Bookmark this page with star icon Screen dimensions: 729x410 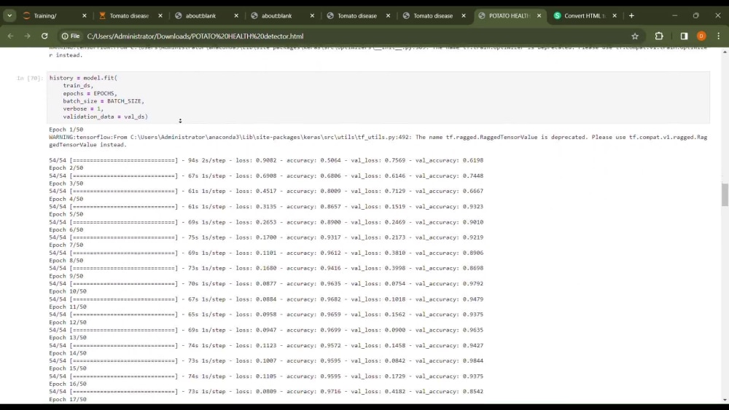click(635, 36)
